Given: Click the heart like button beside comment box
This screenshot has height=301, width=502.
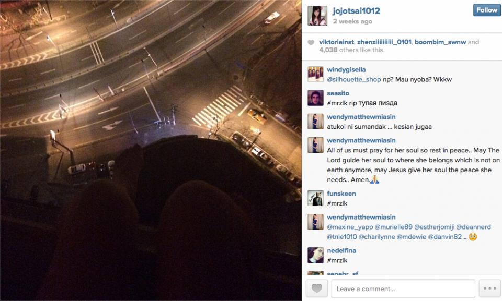Looking at the screenshot, I should click(317, 288).
